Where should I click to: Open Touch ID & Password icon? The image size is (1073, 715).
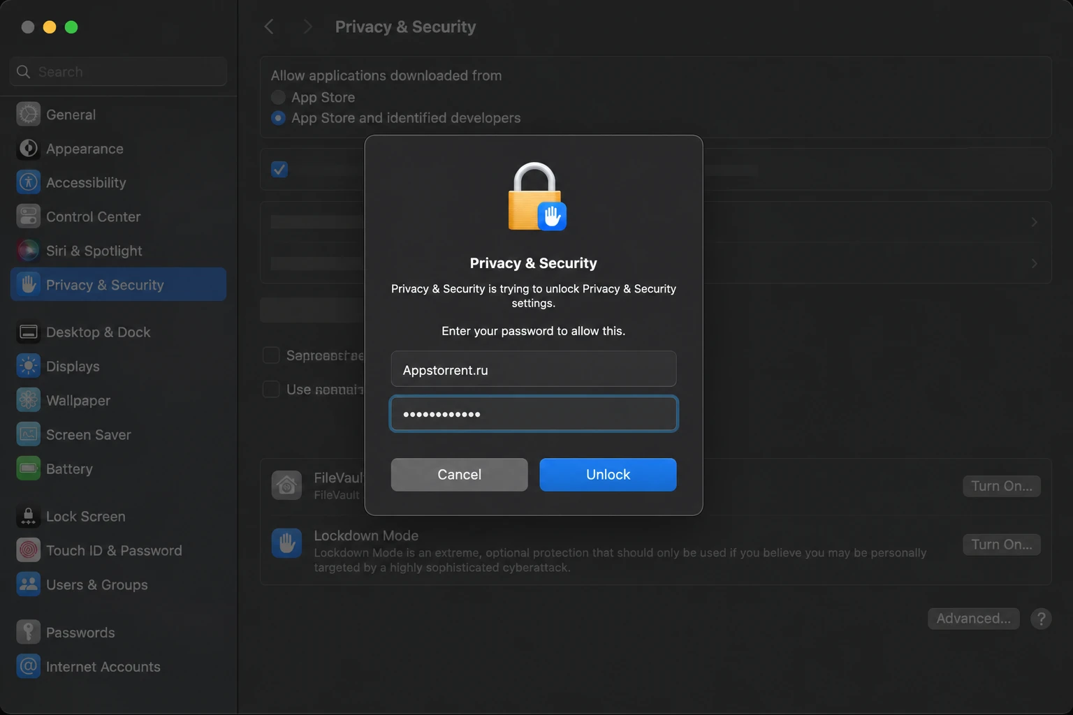click(x=28, y=550)
